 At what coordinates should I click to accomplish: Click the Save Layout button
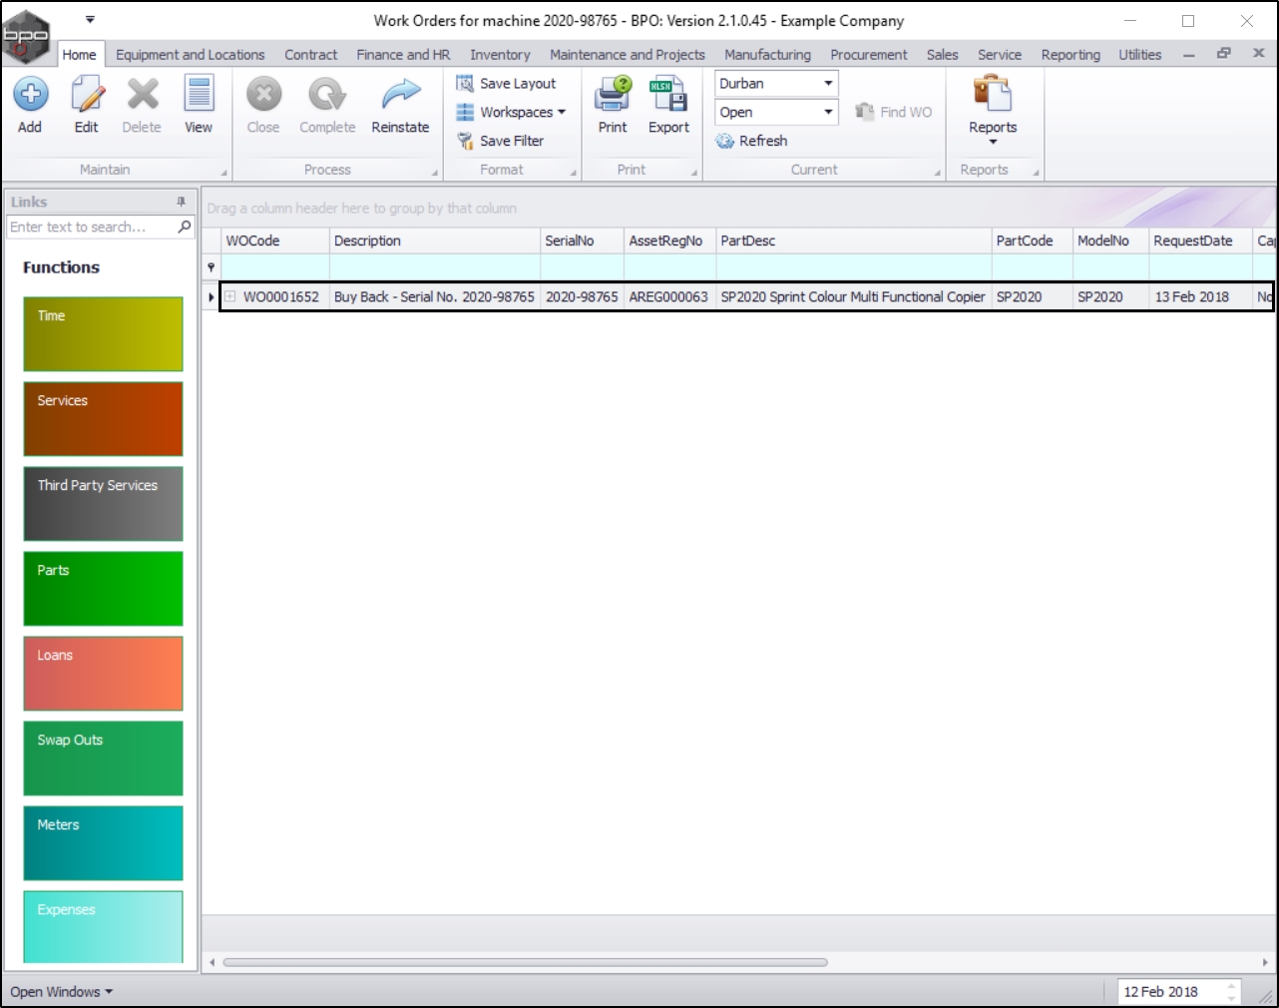coord(507,84)
